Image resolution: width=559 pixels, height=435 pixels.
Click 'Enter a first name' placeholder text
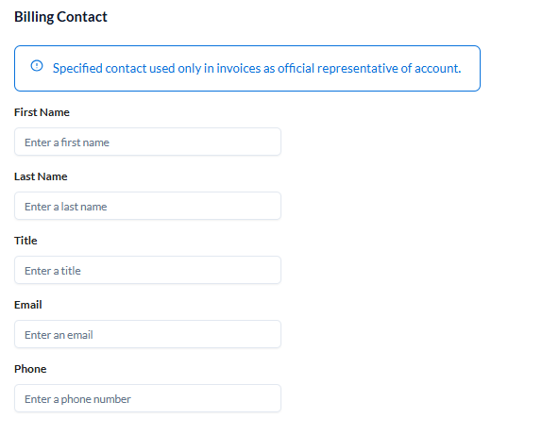(67, 142)
